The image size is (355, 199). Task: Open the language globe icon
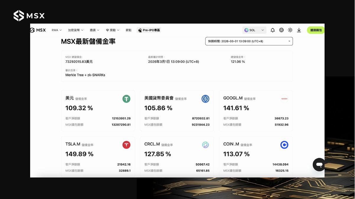tap(281, 30)
